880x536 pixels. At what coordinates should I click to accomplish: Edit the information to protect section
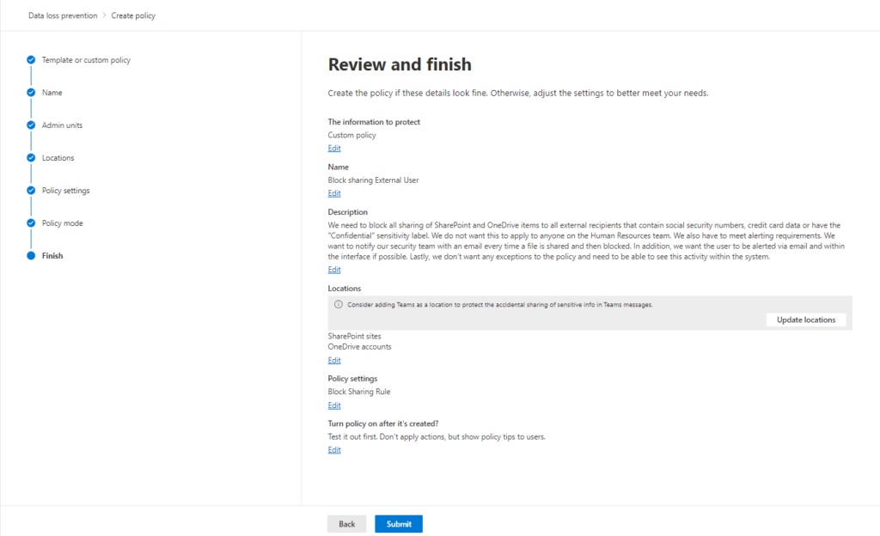pos(334,149)
